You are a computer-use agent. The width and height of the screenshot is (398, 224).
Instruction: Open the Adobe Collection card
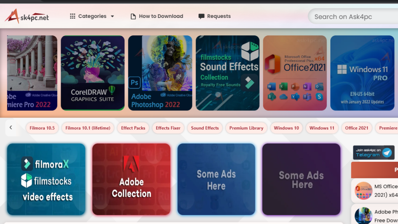click(x=131, y=179)
